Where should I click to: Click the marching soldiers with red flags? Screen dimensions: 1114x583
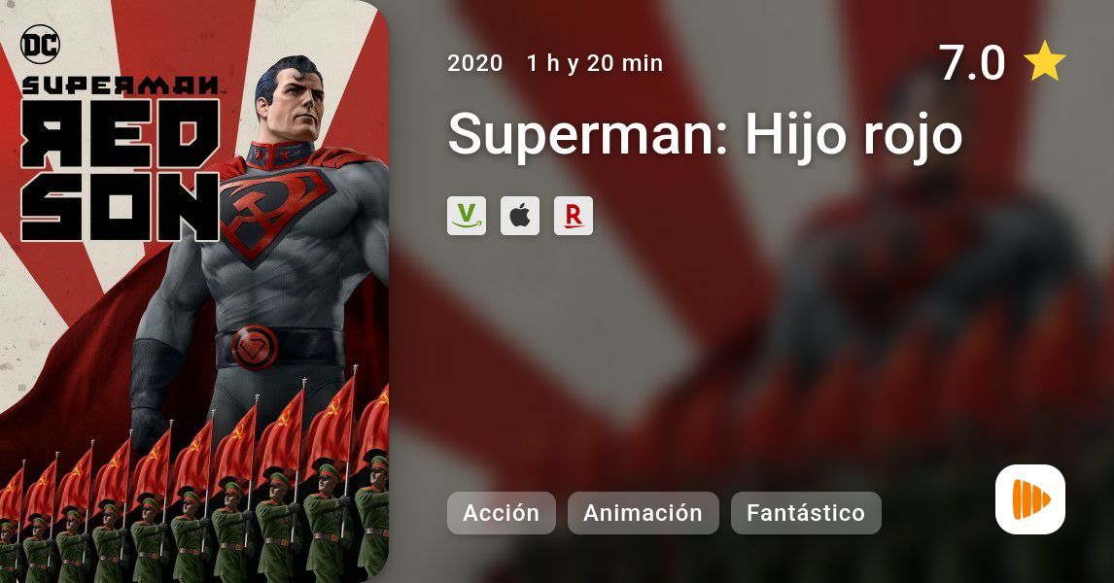194,490
